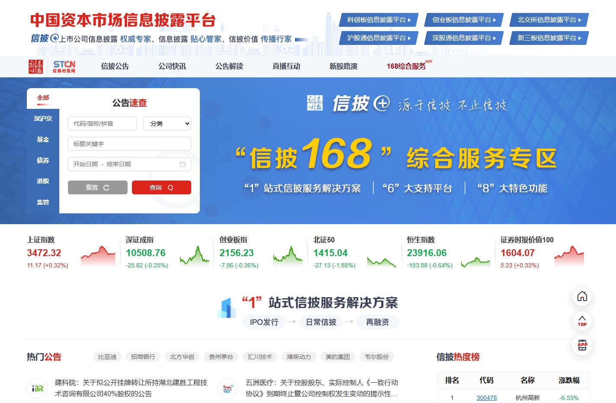The width and height of the screenshot is (616, 403).
Task: Click the logo icon beside 五洲医疗 announcement
Action: click(228, 388)
